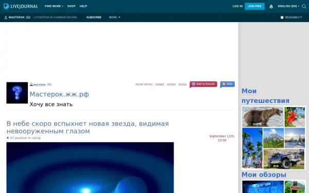The height and width of the screenshot is (193, 309).
Task: Open the blue exhibition hall thumbnail under Мои обзоры
Action: [x=263, y=187]
